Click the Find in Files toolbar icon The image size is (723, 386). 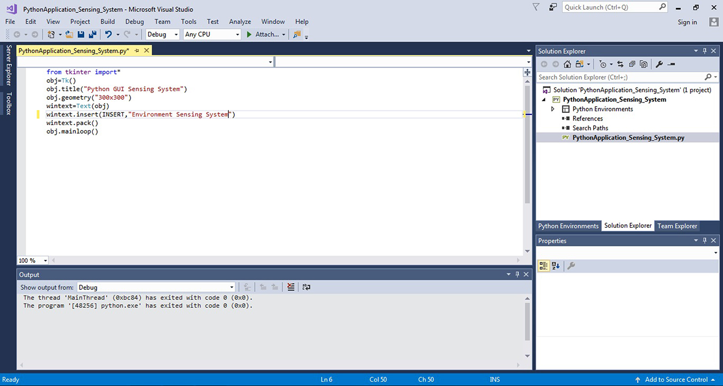[297, 35]
